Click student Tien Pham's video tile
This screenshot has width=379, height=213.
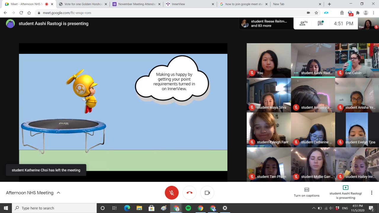pos(269,164)
